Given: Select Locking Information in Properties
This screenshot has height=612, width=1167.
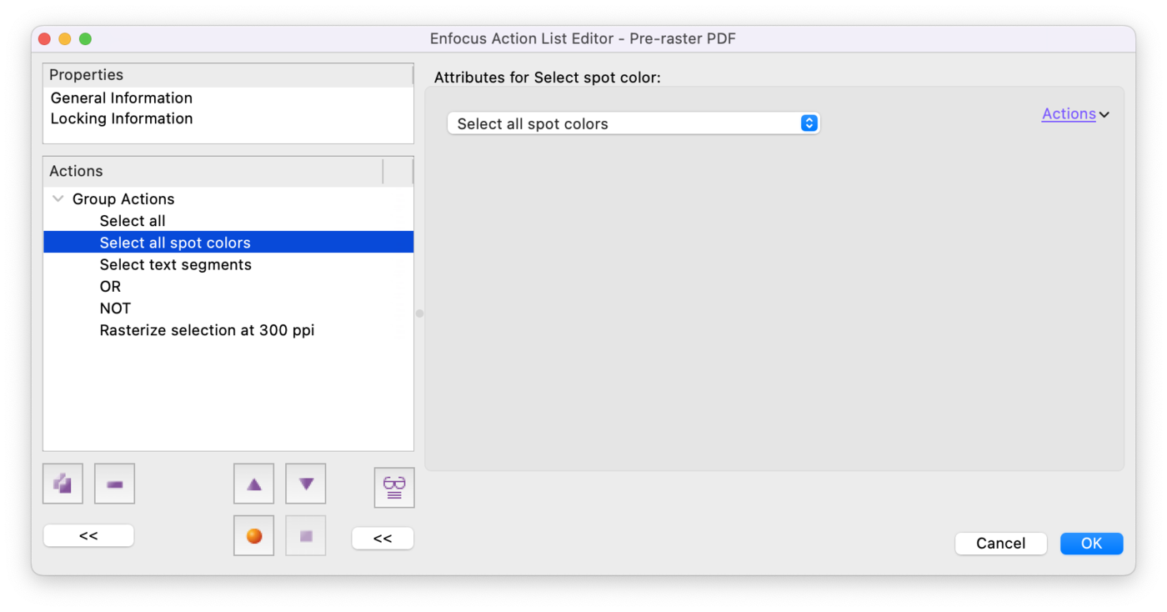Looking at the screenshot, I should [x=228, y=119].
